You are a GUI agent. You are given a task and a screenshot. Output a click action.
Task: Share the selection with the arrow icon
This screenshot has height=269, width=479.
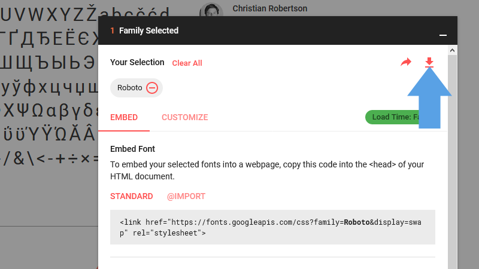tap(406, 62)
